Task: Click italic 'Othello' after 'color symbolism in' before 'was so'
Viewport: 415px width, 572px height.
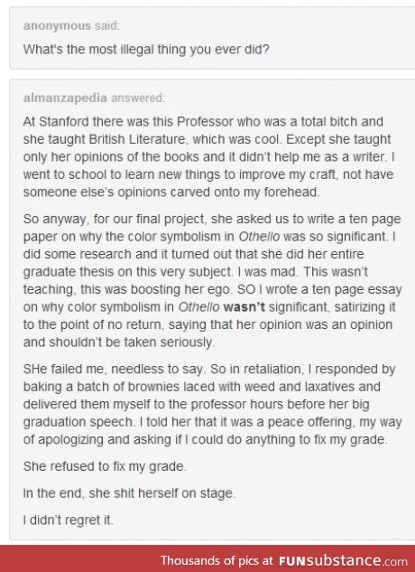Action: 259,237
